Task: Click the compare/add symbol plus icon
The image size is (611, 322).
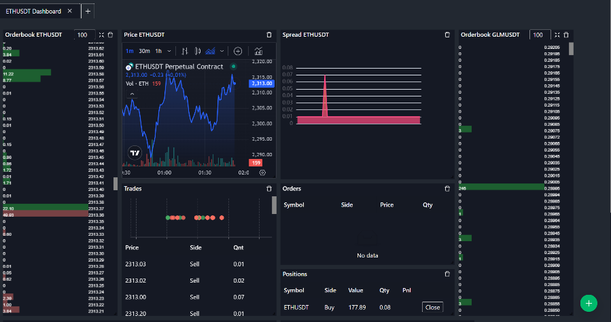Action: click(238, 51)
